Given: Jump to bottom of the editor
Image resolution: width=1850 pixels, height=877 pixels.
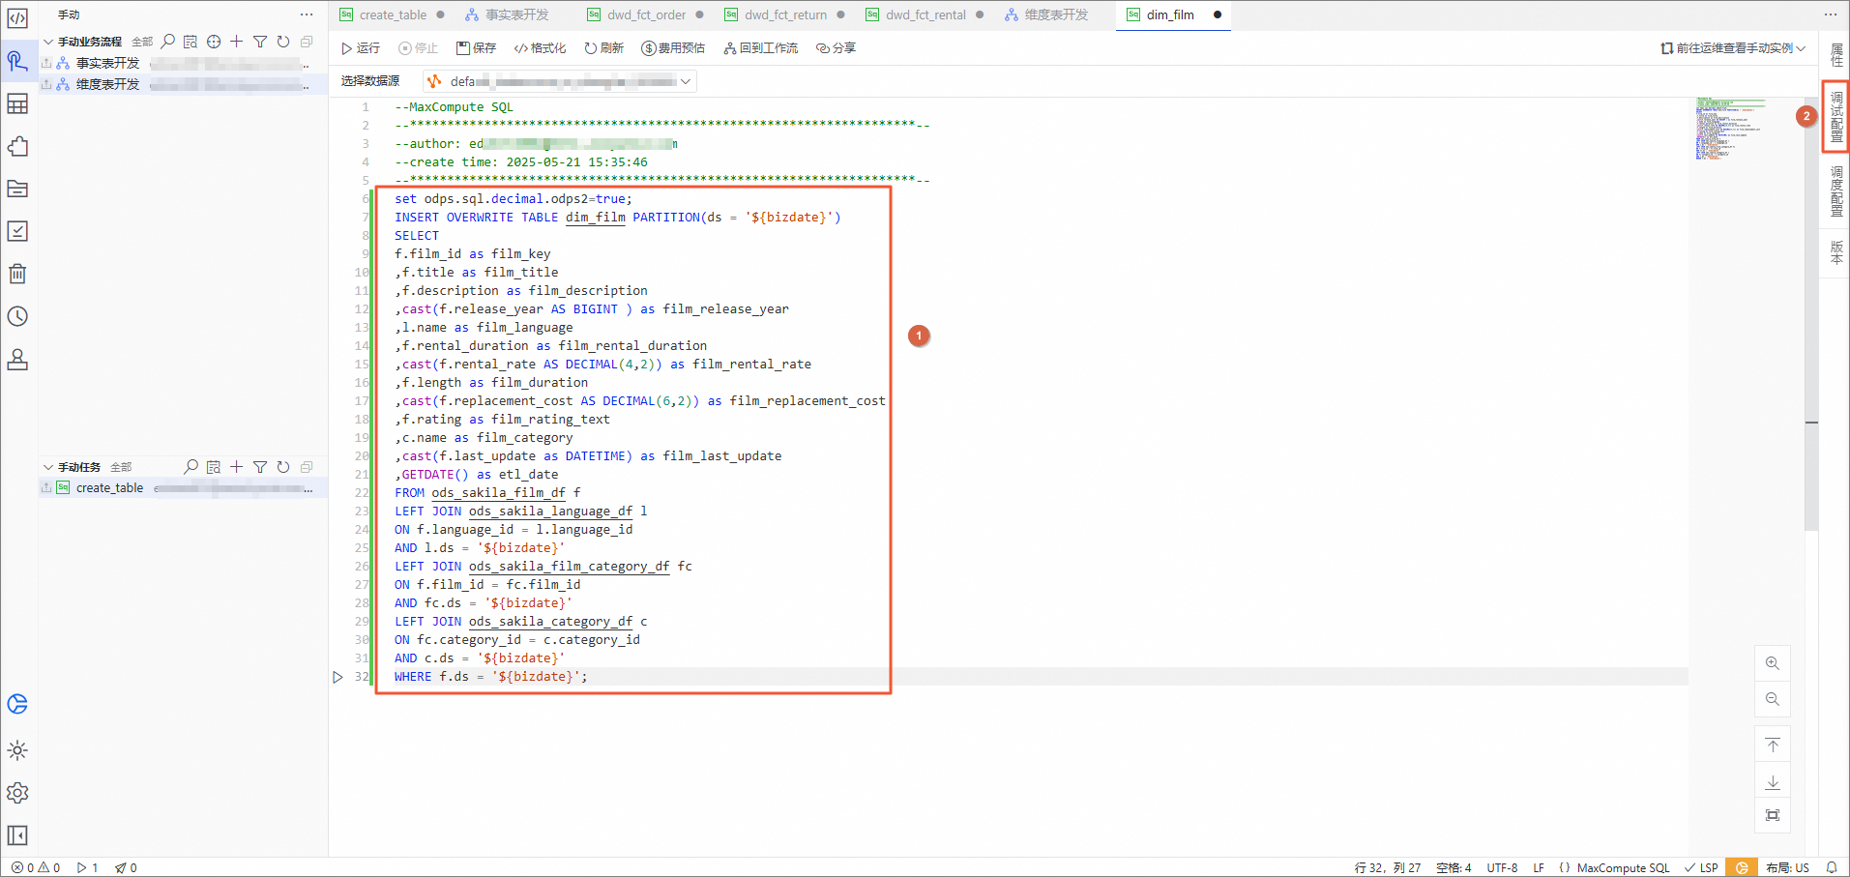Looking at the screenshot, I should pyautogui.click(x=1773, y=781).
